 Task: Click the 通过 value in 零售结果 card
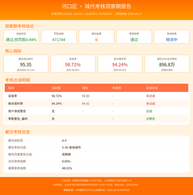coord(134,40)
